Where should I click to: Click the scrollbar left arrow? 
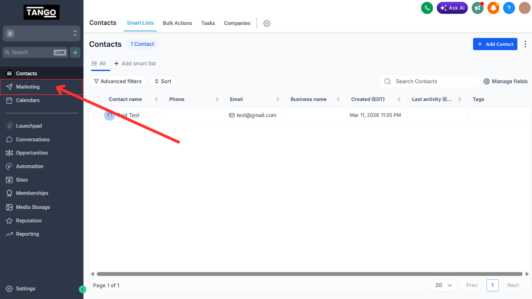[x=92, y=274]
